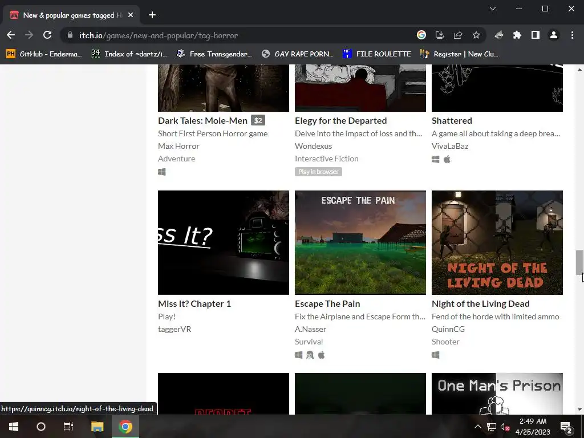Click the install app icon in address bar
Viewport: 584px width, 438px height.
[x=440, y=35]
